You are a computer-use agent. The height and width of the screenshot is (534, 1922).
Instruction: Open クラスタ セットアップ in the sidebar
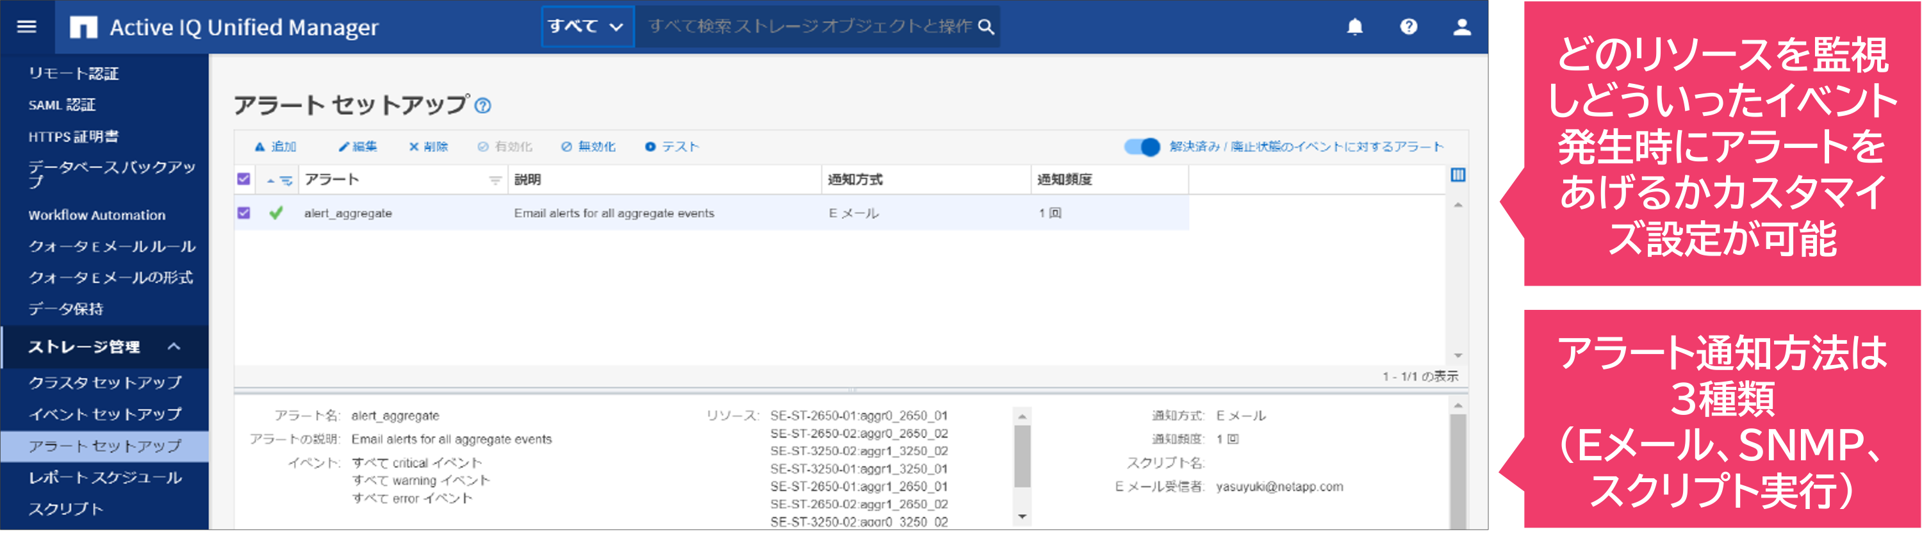point(105,384)
